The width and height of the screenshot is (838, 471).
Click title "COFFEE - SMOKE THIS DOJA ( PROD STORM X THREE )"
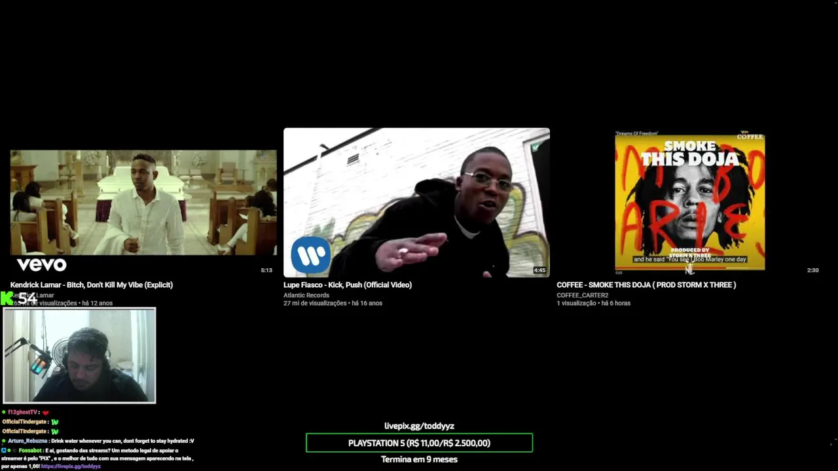click(646, 285)
